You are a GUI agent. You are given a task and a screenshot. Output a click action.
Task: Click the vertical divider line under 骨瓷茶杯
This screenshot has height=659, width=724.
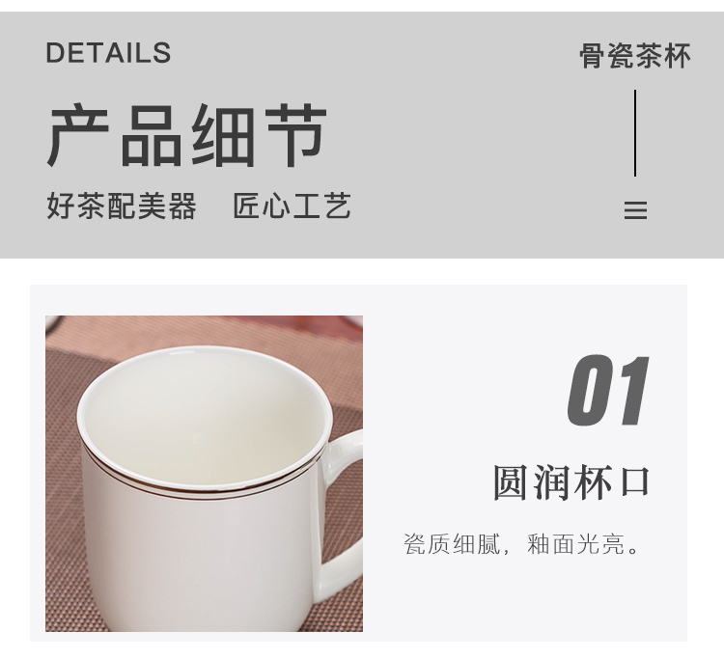(x=635, y=133)
